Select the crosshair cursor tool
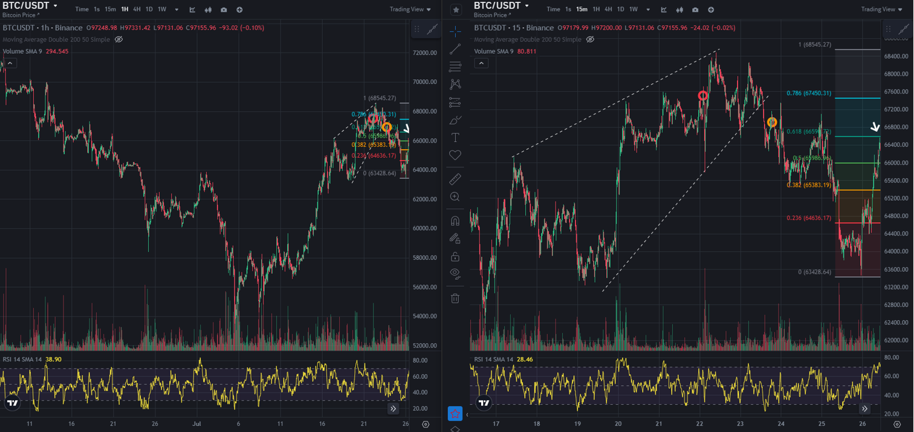 [x=455, y=31]
